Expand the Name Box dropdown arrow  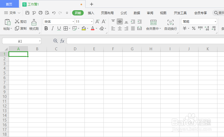(x=40, y=41)
